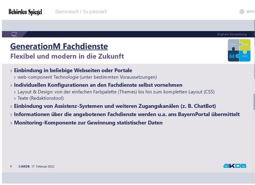Viewport: 255px width, 185px height.
Task: Select the gray Modular puzzle piece
Action: click(233, 44)
